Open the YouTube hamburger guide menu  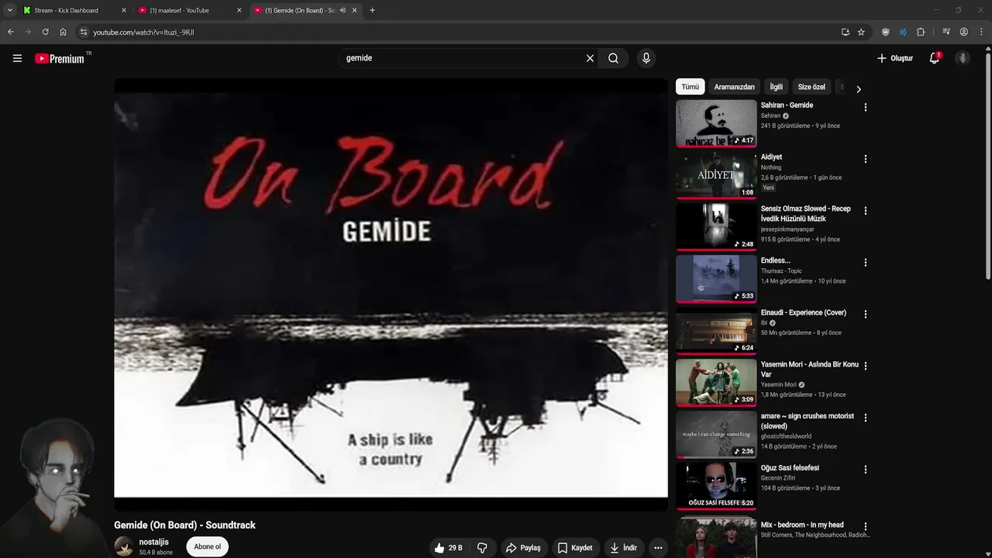[17, 58]
